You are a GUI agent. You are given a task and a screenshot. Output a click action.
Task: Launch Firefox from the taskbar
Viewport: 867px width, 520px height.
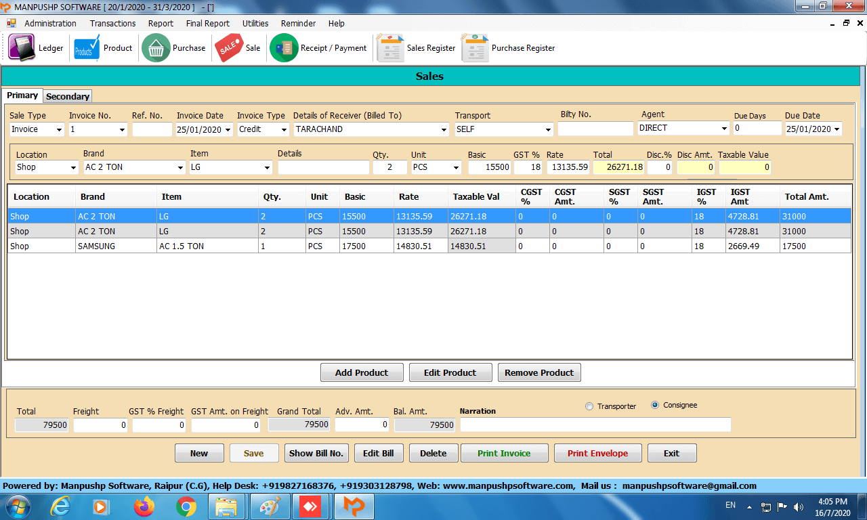tap(144, 506)
